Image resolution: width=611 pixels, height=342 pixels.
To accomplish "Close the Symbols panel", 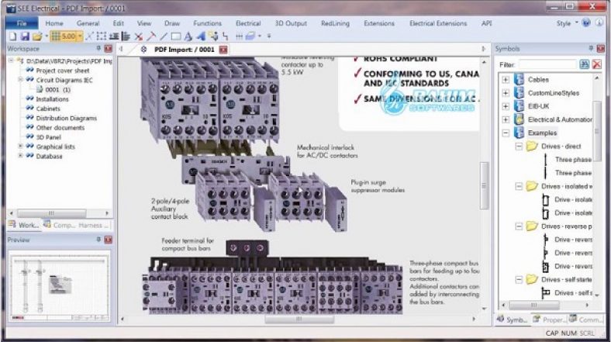I will tap(600, 49).
